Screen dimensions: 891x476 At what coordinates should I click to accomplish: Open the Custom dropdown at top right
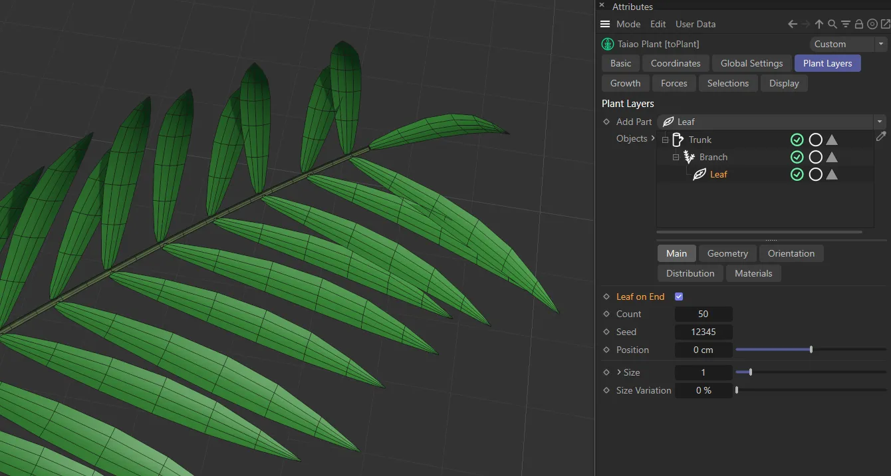click(x=881, y=44)
